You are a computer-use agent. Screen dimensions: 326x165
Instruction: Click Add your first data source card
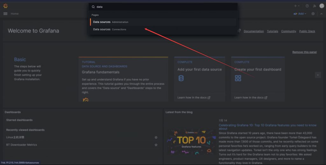tap(200, 79)
